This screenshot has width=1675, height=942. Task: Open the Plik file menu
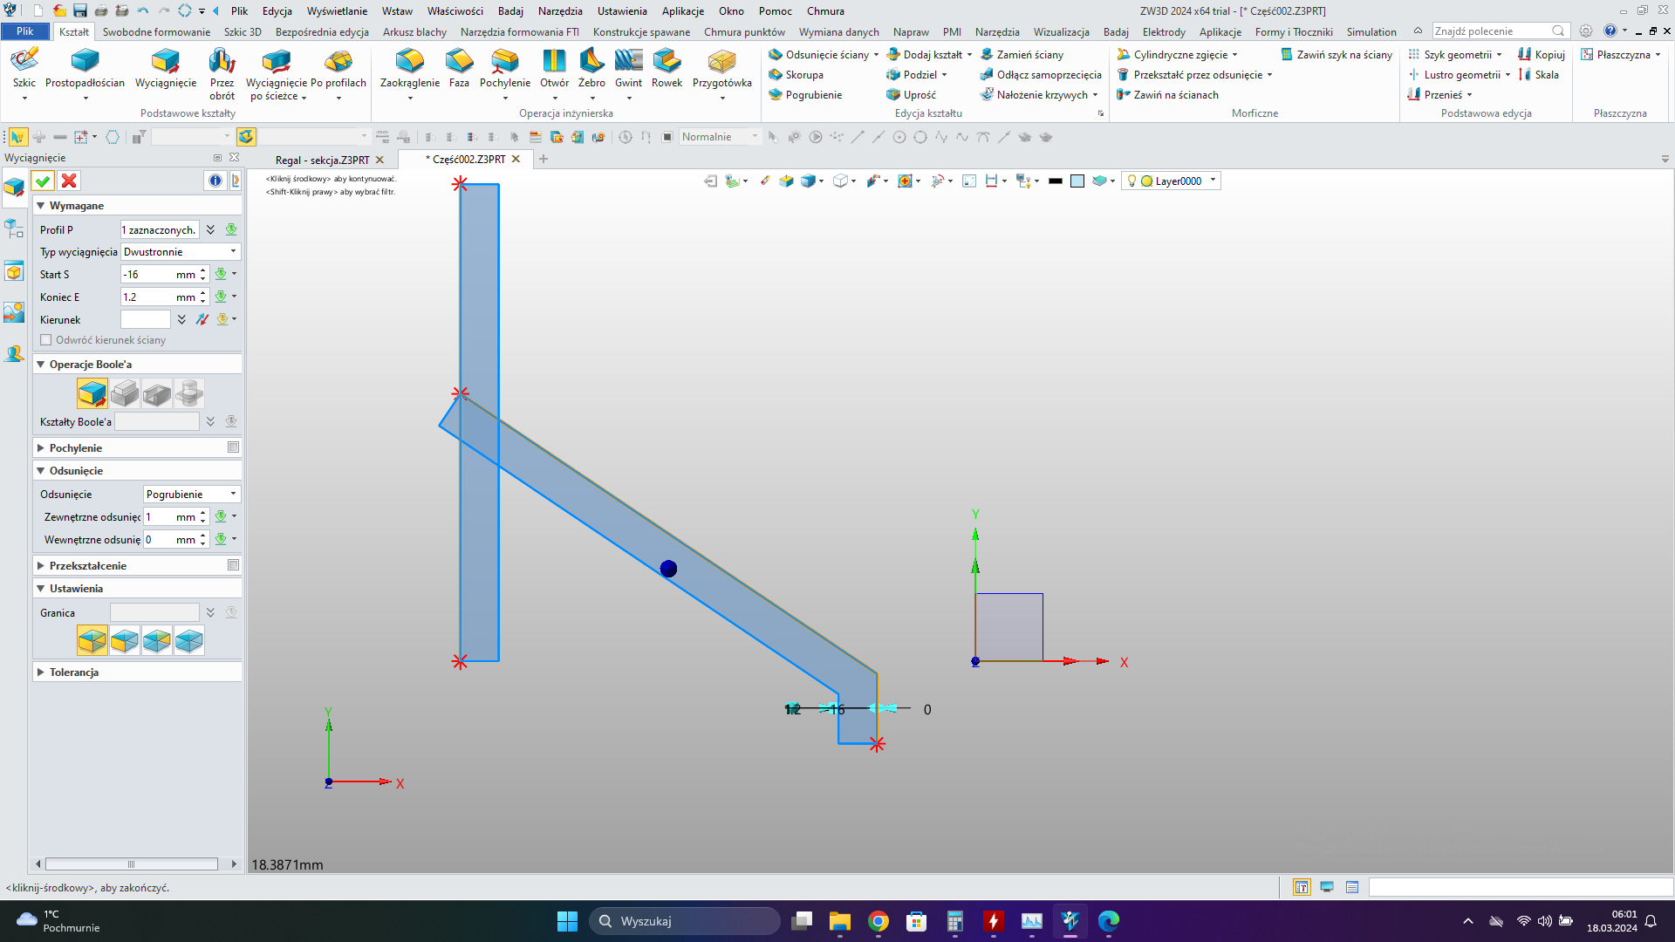pyautogui.click(x=25, y=31)
